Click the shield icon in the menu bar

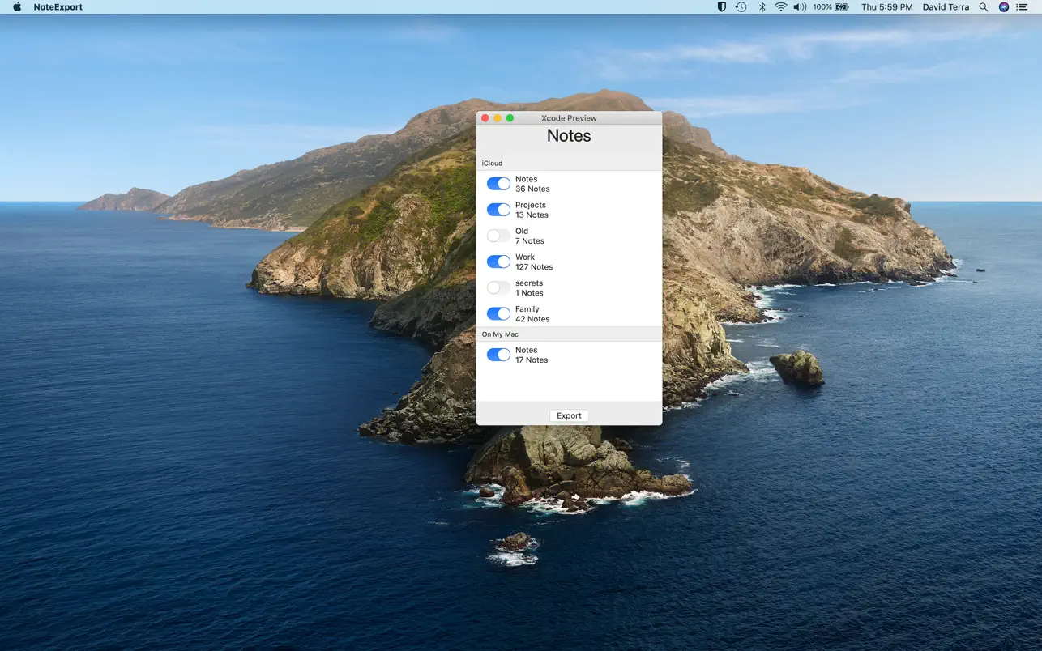tap(720, 6)
